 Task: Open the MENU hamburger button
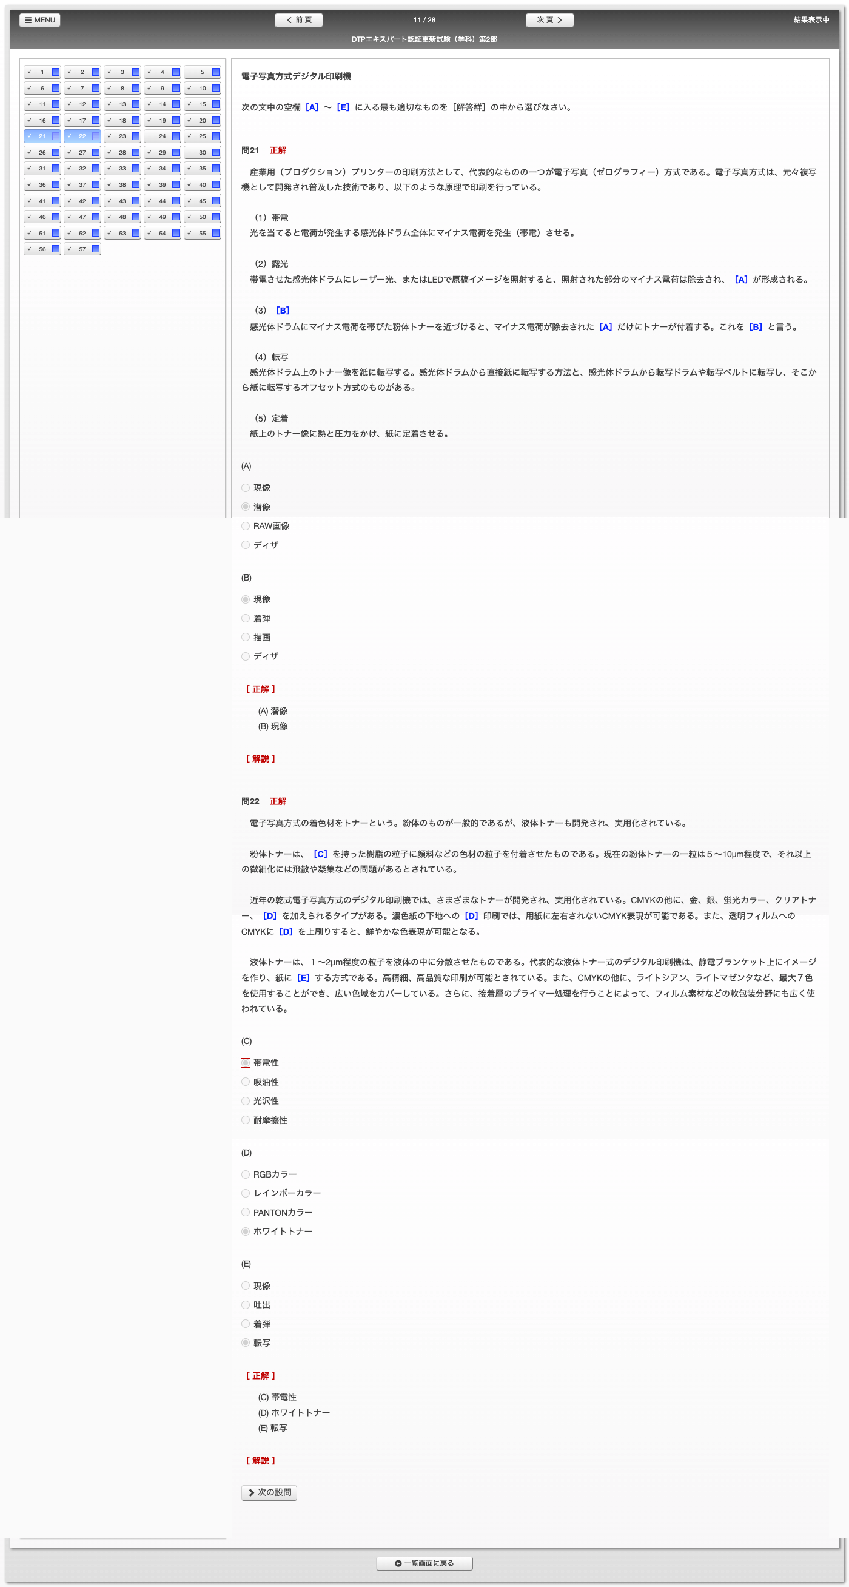pyautogui.click(x=40, y=19)
